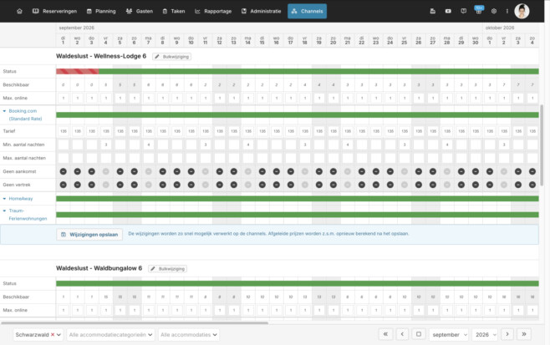Edit Wellness-Lodge 6 Max. online for wo 2 September
550x345 pixels.
coord(78,99)
